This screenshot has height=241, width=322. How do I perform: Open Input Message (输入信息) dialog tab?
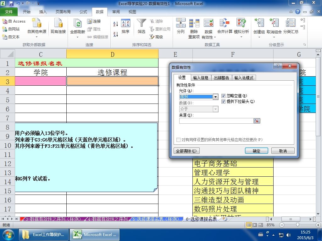(x=201, y=78)
